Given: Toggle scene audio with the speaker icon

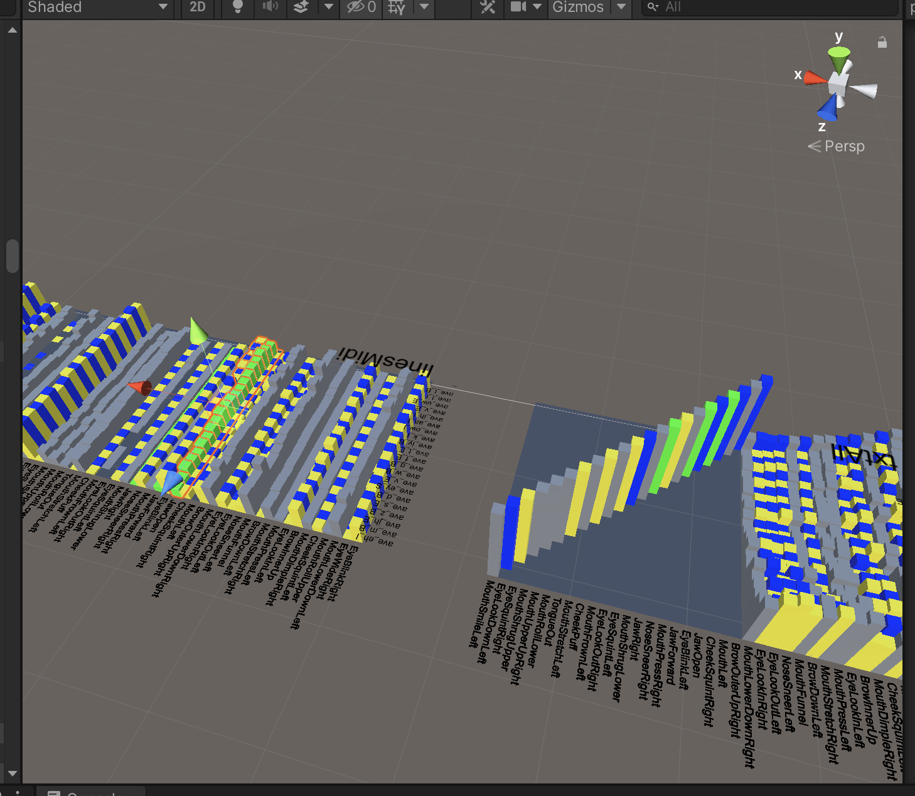Looking at the screenshot, I should click(x=270, y=7).
